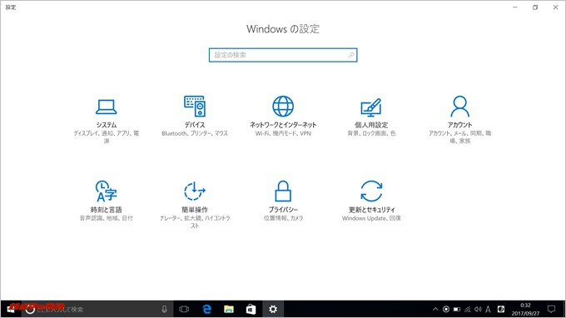The height and width of the screenshot is (318, 566).
Task: Click the taskbar Cortana search box
Action: point(98,309)
